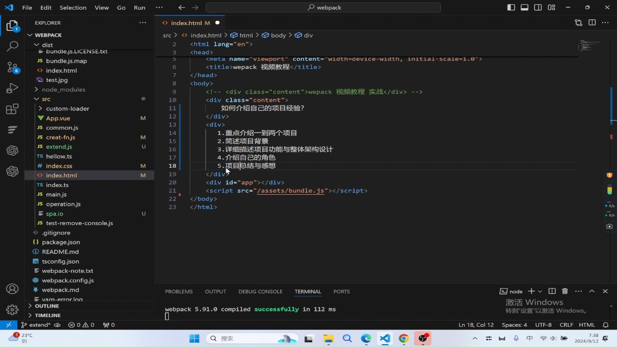Click the notifications bell in status bar

[x=606, y=325]
